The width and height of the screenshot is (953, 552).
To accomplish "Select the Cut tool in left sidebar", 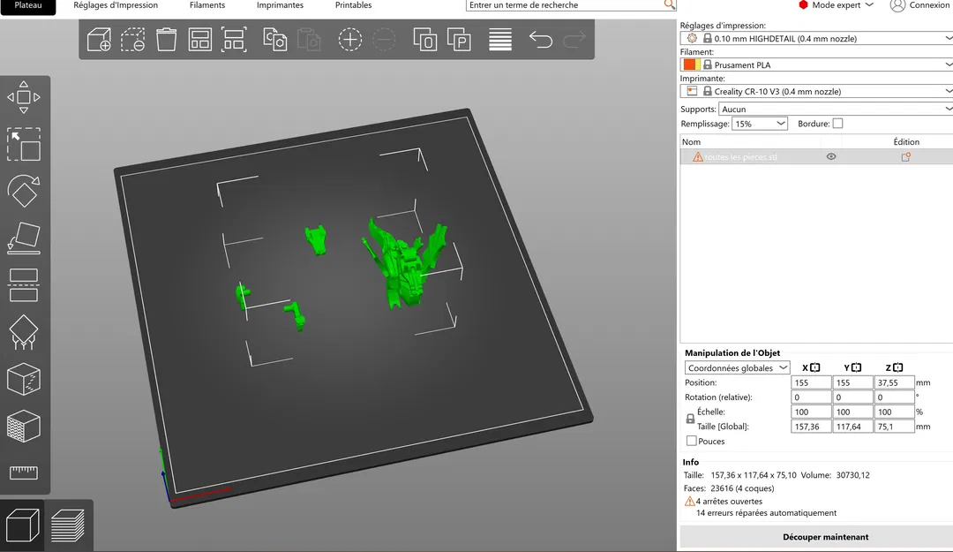I will pyautogui.click(x=24, y=284).
